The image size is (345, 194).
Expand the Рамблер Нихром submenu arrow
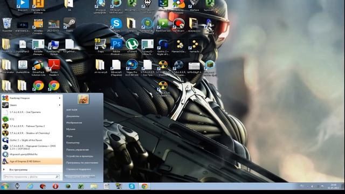(x=60, y=98)
